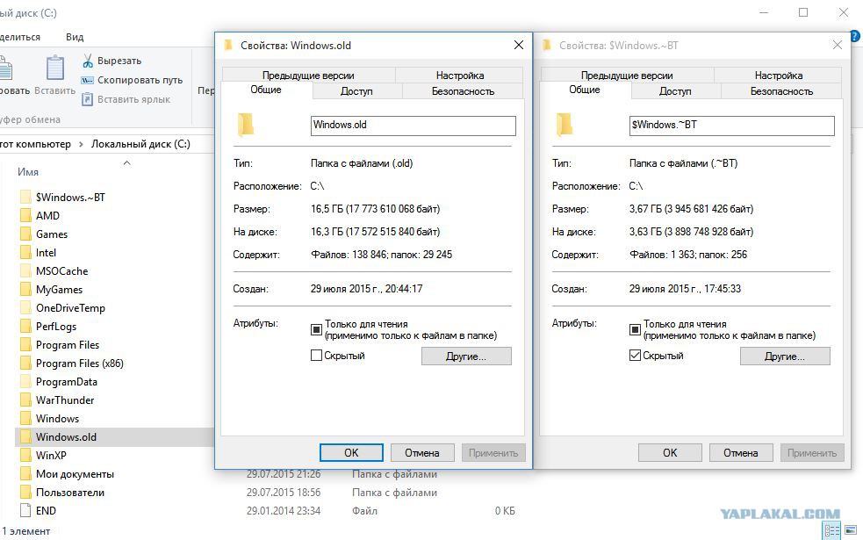The image size is (863, 540).
Task: Click Локальный диск (C:) in the address bar
Action: coord(140,144)
